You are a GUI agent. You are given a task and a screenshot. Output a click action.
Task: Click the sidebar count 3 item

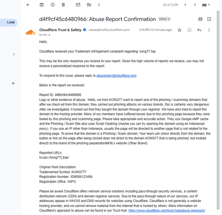point(14,54)
